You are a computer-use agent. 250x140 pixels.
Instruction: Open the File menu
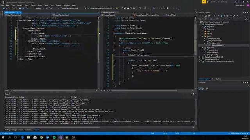pyautogui.click(x=2, y=5)
